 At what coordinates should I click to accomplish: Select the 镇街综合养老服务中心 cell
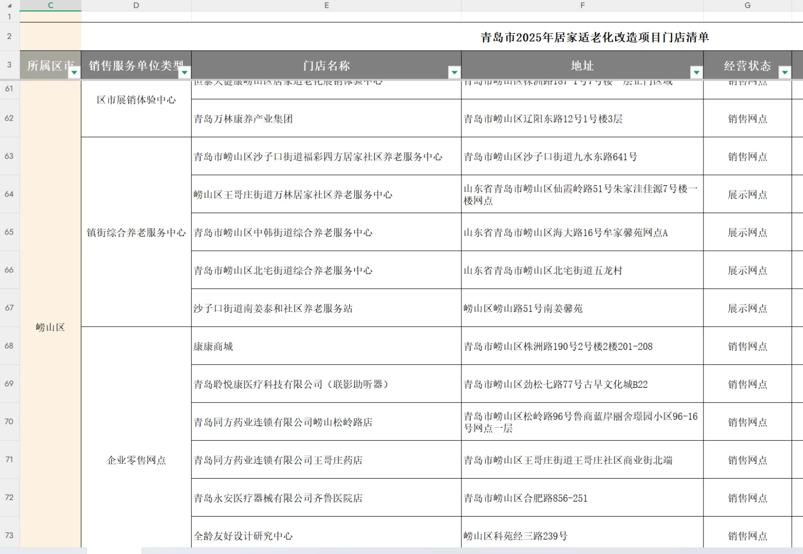[136, 232]
